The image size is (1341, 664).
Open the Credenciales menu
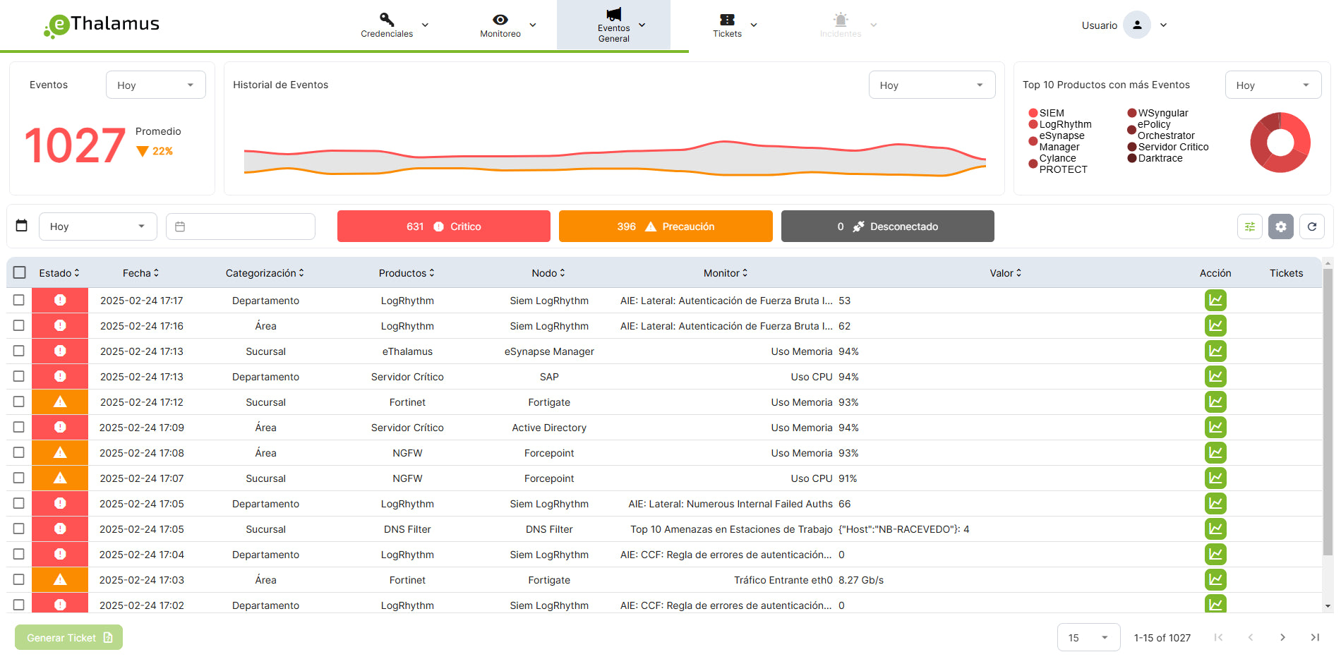393,25
